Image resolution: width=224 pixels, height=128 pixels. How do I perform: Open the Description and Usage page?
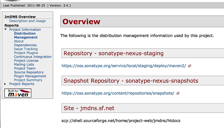(27, 21)
